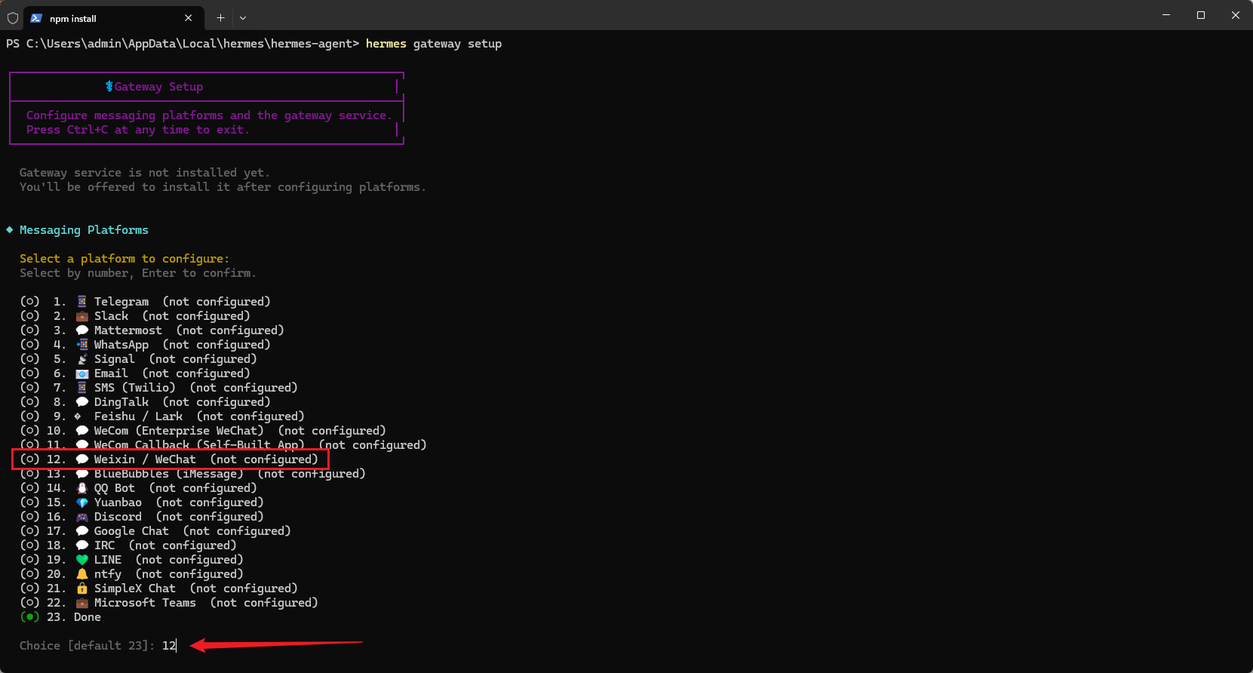Click the 'Yuanbao' platform name

118,502
